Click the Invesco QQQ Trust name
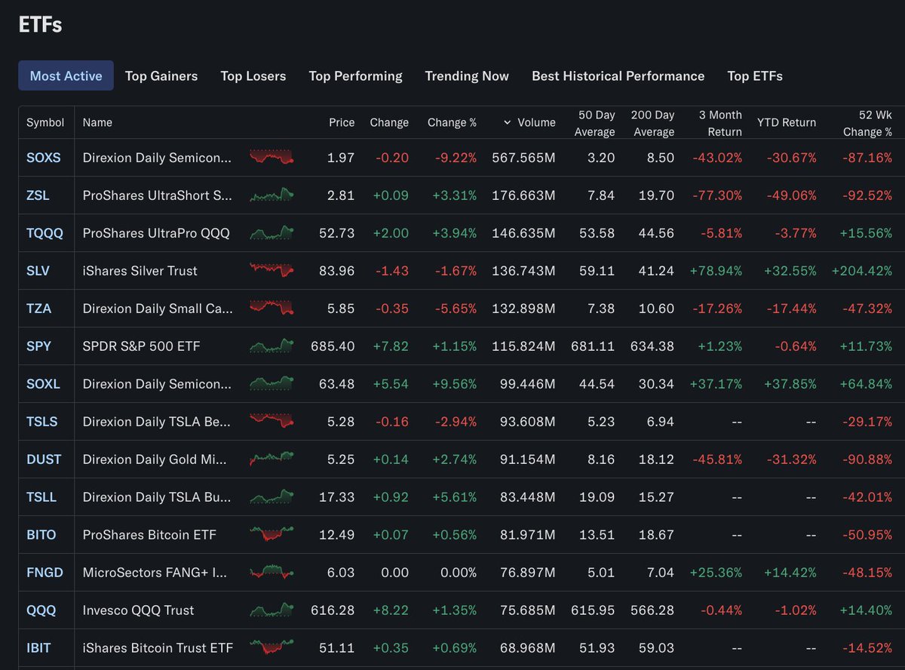This screenshot has height=670, width=905. 138,610
